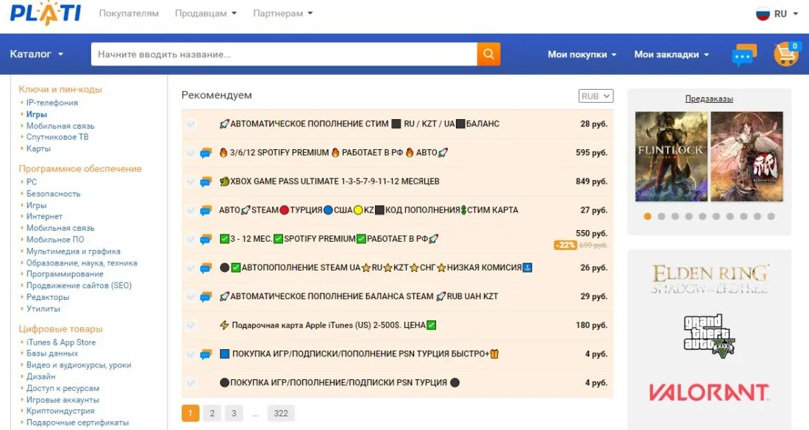
Task: Open the Flintlock preorder thumbnail
Action: [669, 157]
